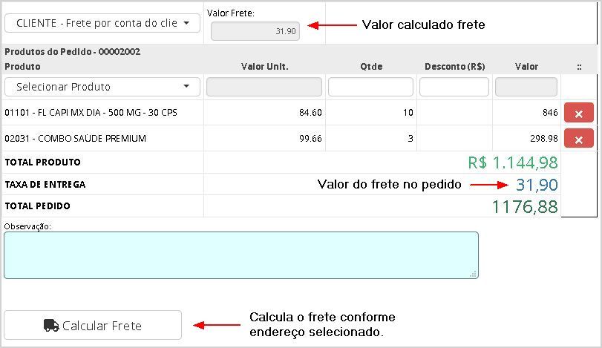Click the resize handle of Observação box
The image size is (602, 348).
point(474,274)
